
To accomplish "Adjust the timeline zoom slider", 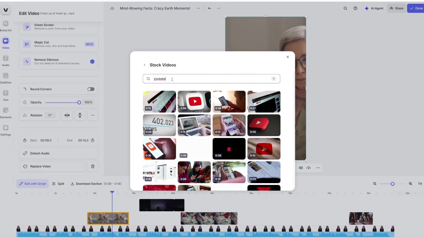I will click(x=393, y=184).
